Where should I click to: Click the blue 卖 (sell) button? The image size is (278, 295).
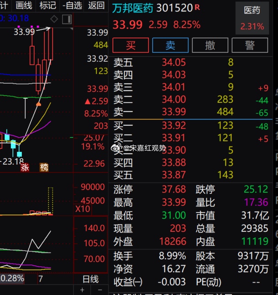(170, 45)
